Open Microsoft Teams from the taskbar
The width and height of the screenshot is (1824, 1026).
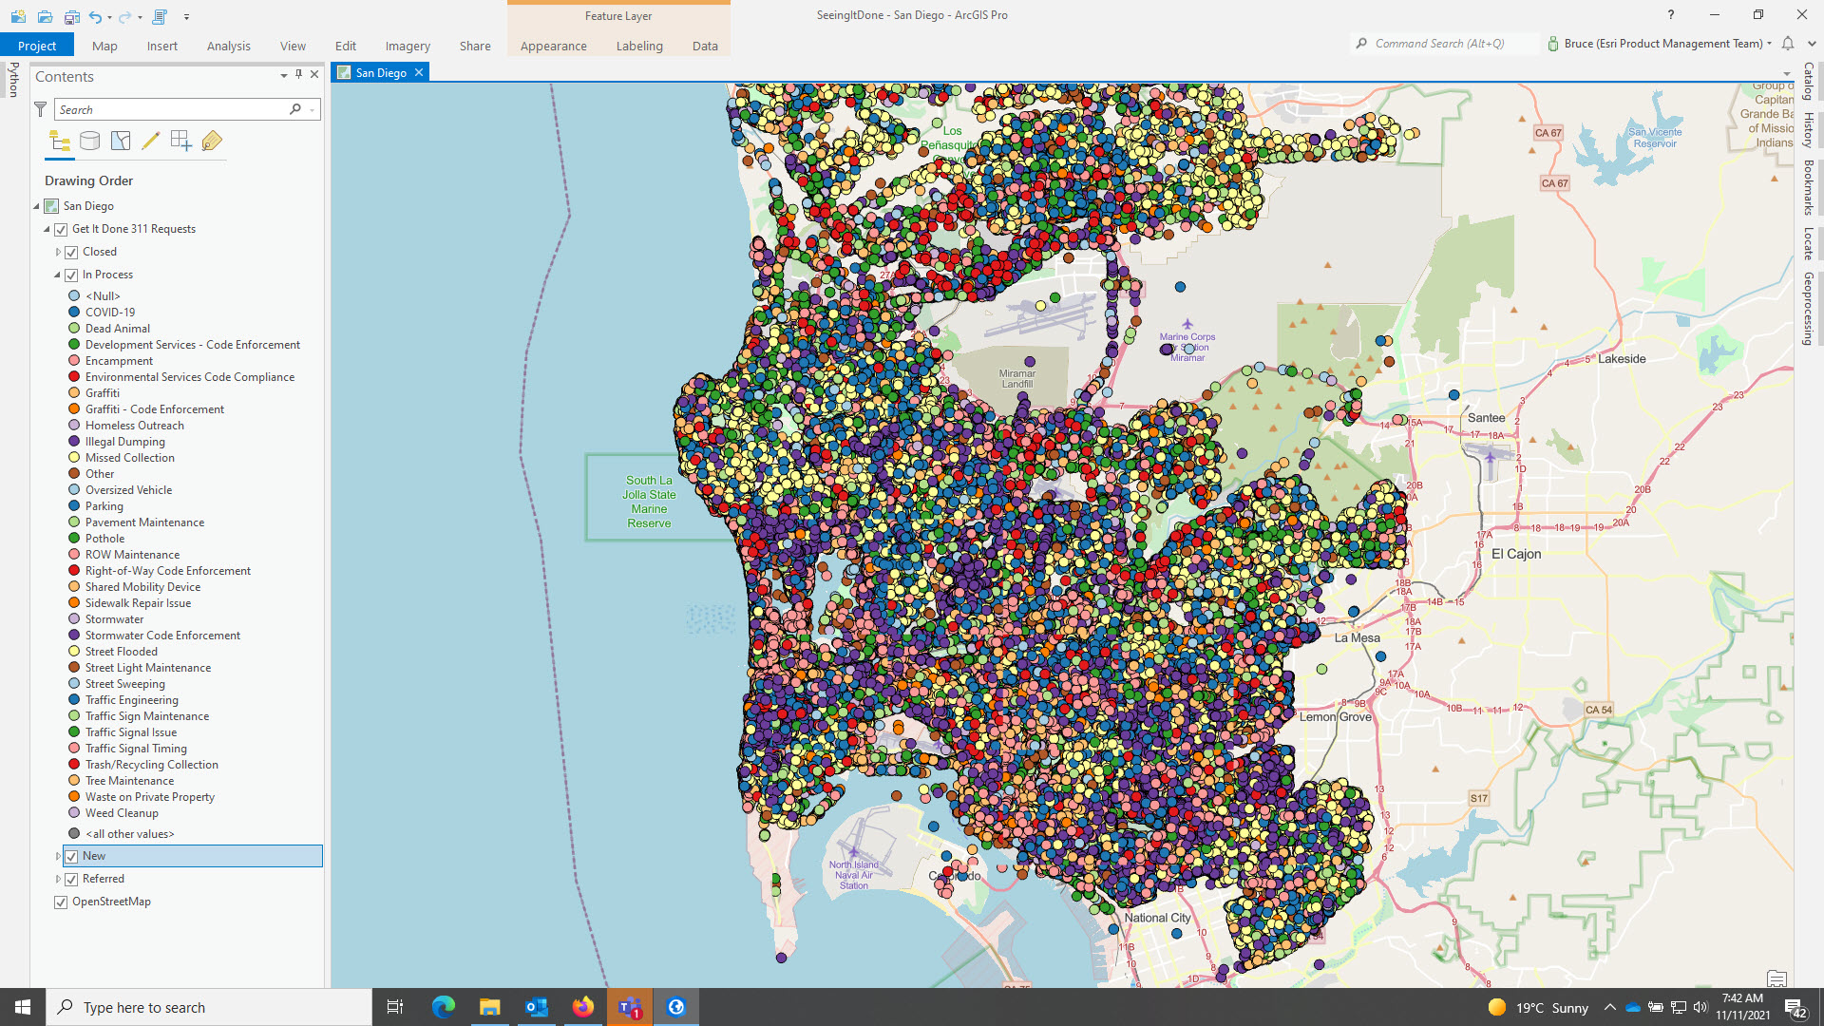(630, 1007)
